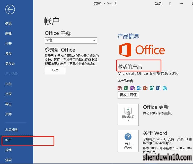Click the 历史记录 History item
The width and height of the screenshot is (193, 164).
coord(11,74)
